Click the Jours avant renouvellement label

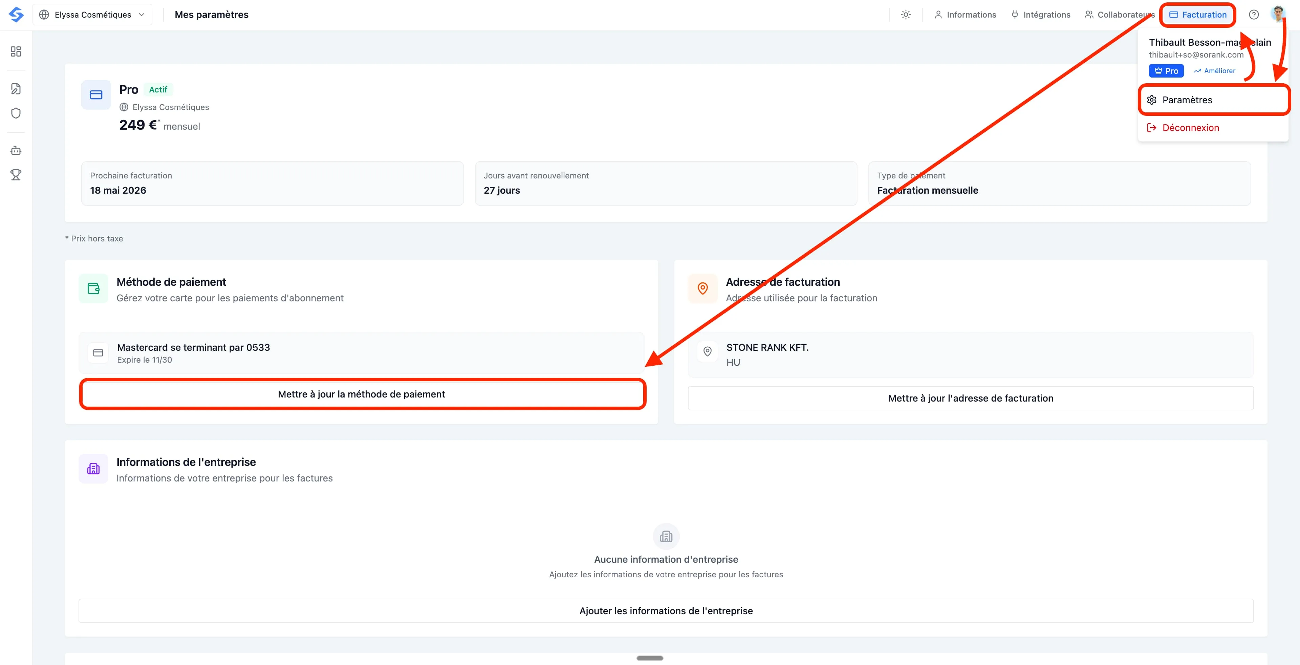pyautogui.click(x=536, y=176)
